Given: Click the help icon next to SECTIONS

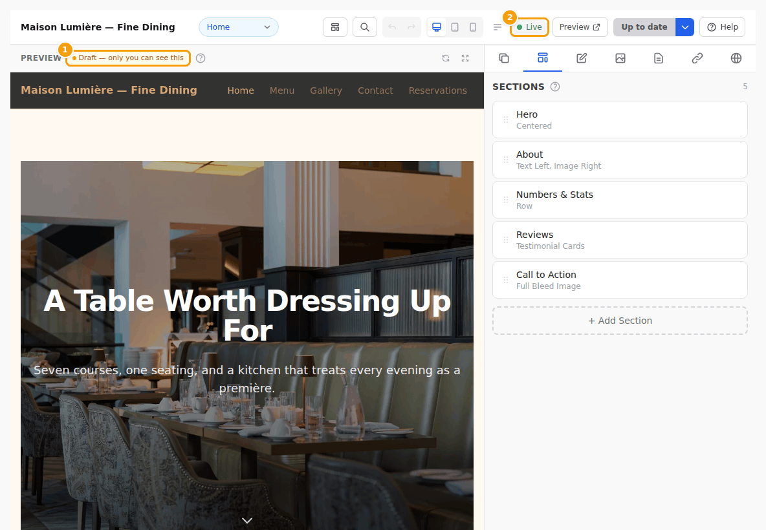Looking at the screenshot, I should (x=555, y=87).
